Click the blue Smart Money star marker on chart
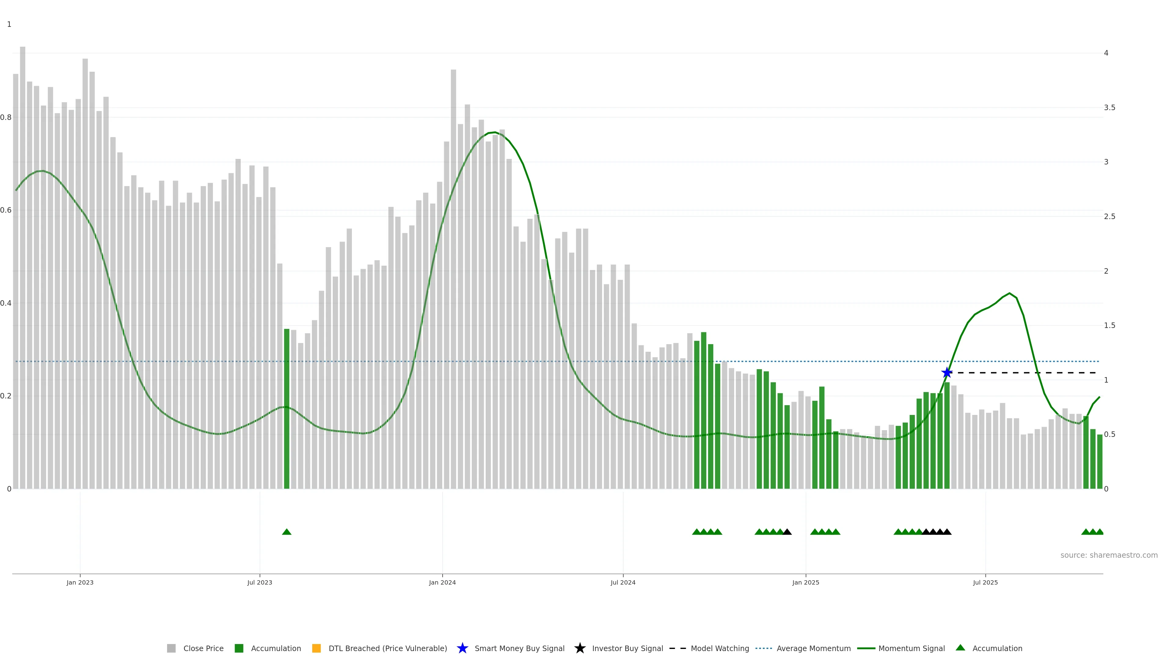The image size is (1173, 659). 947,373
